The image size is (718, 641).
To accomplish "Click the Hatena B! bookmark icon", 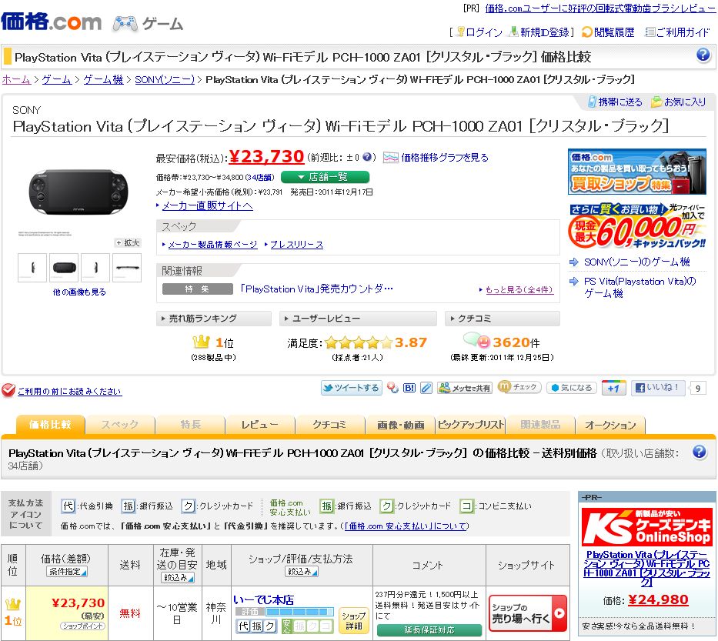I will (409, 389).
